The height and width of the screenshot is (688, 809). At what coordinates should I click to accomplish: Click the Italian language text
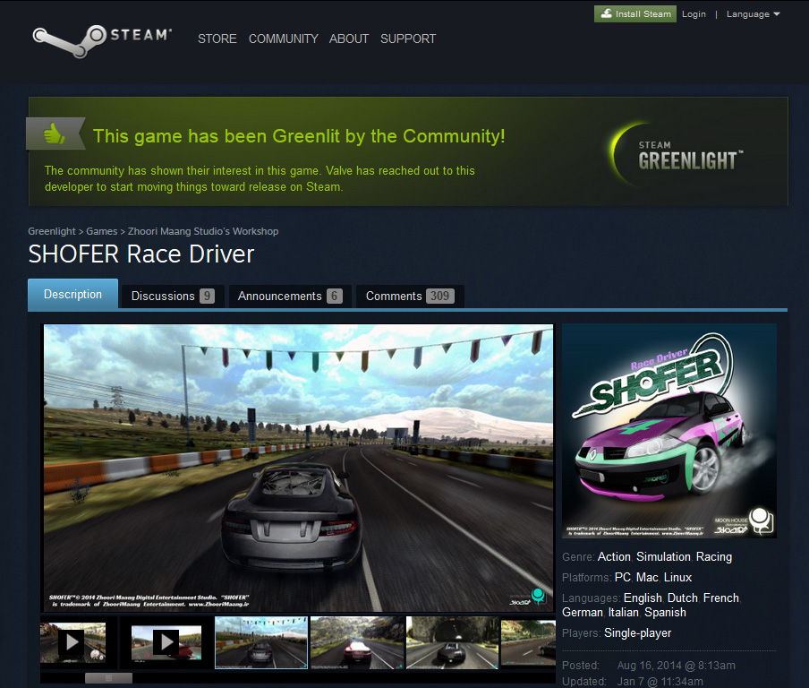pos(623,613)
